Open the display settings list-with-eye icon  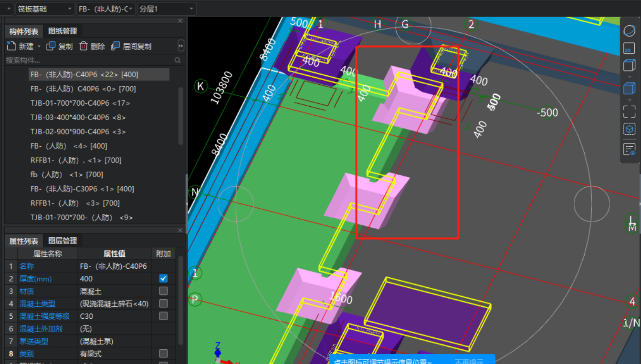click(x=629, y=149)
